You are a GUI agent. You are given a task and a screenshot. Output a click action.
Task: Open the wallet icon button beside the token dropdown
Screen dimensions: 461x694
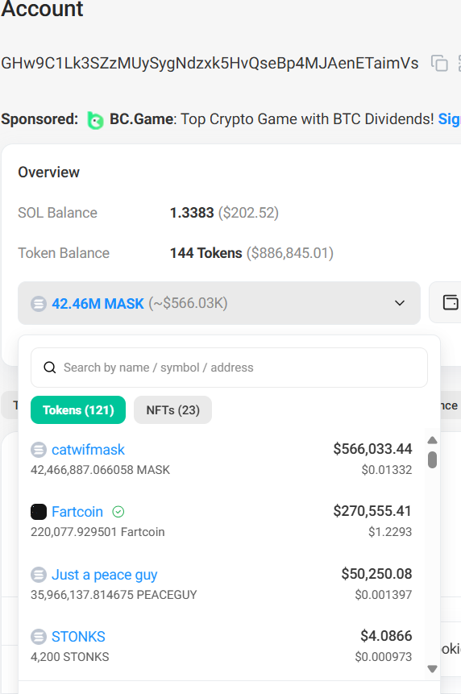click(450, 303)
